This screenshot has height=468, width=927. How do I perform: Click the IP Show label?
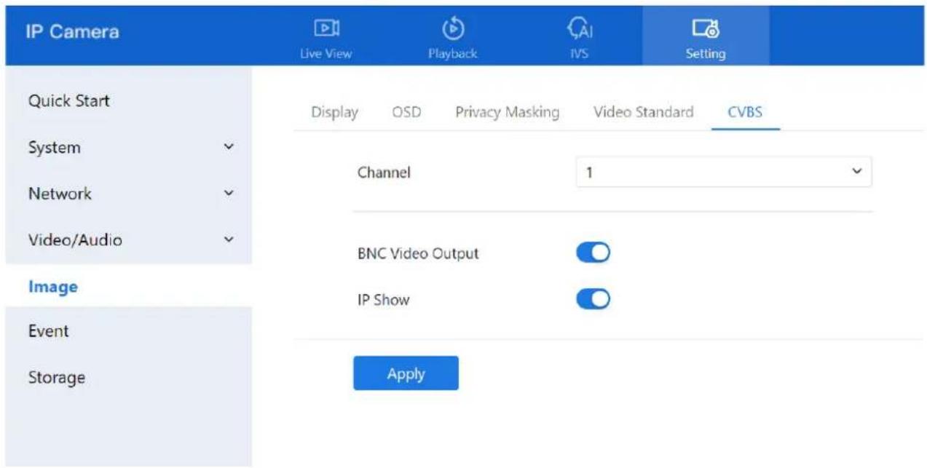click(384, 300)
